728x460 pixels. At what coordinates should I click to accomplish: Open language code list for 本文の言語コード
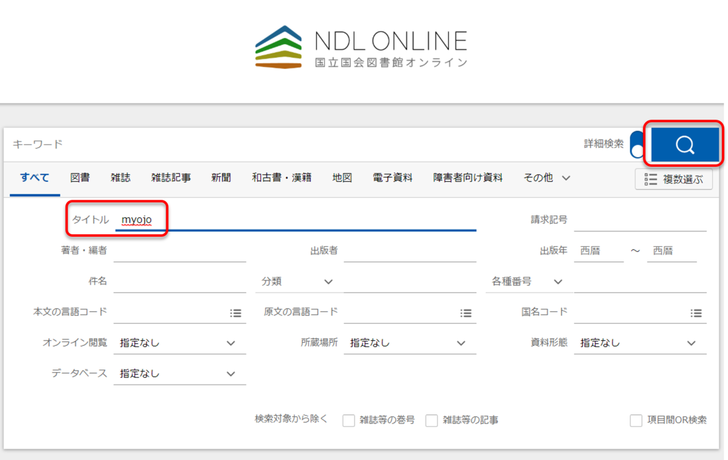pos(235,313)
